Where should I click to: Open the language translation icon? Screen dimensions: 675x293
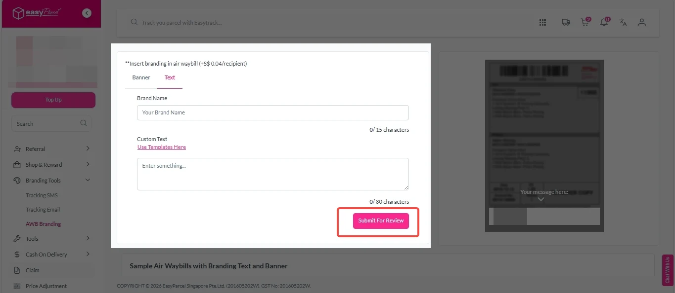(x=623, y=22)
